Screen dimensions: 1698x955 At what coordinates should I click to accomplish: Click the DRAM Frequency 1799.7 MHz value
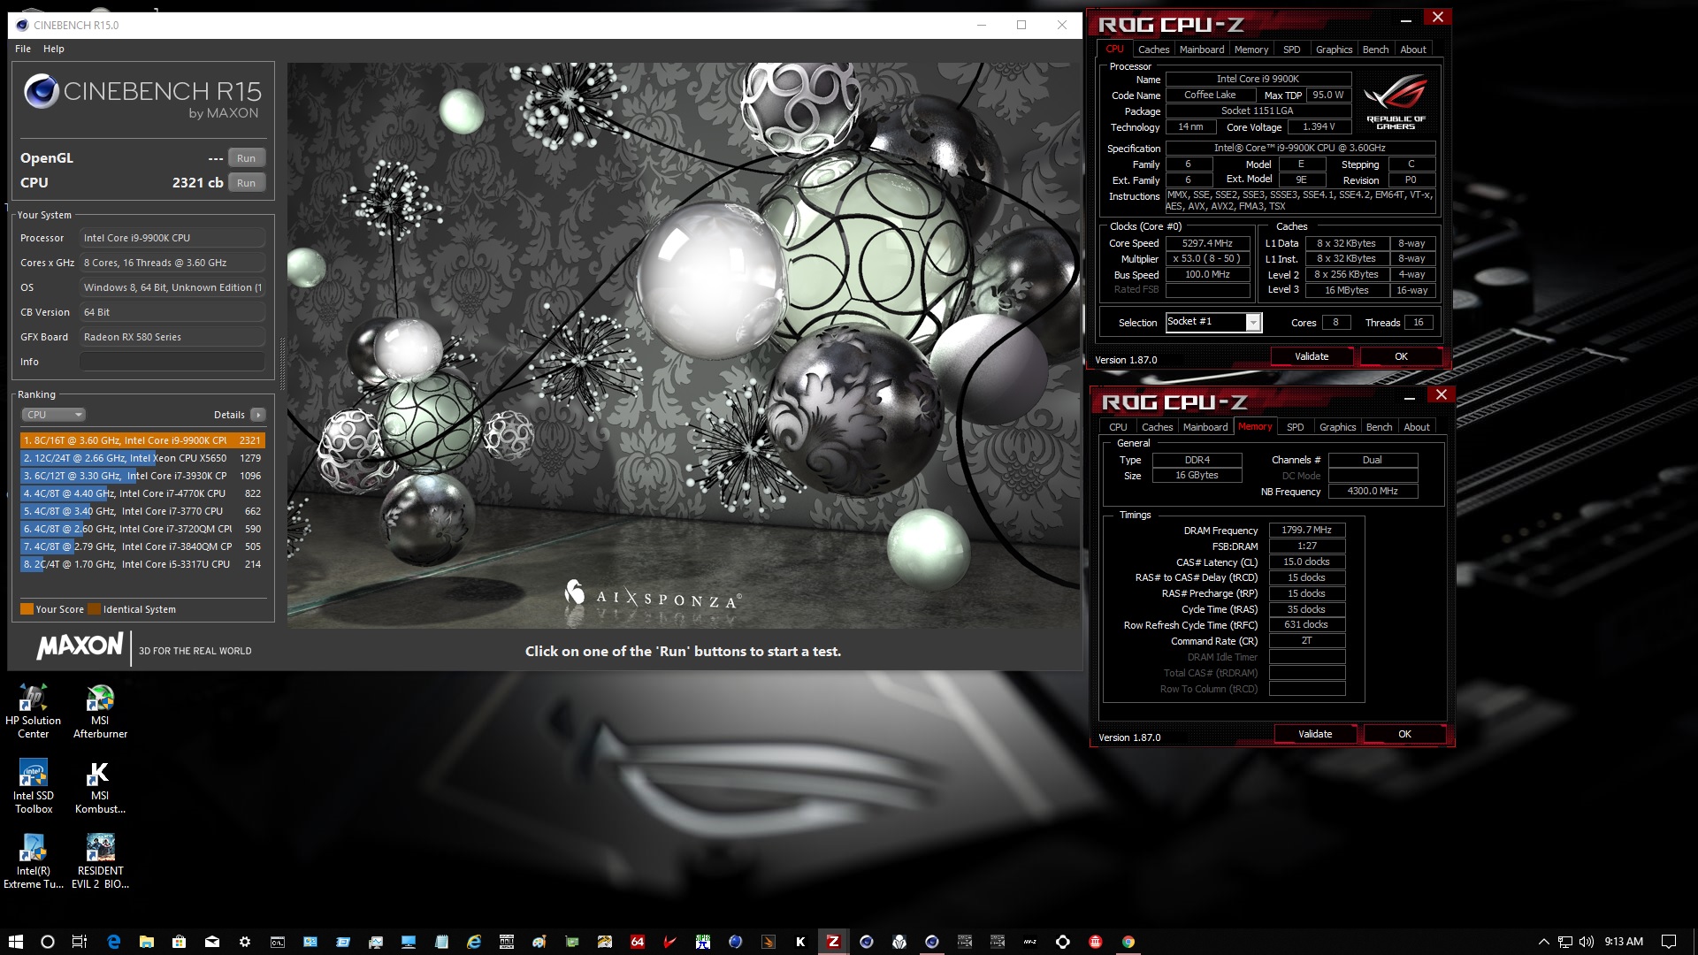coord(1307,530)
